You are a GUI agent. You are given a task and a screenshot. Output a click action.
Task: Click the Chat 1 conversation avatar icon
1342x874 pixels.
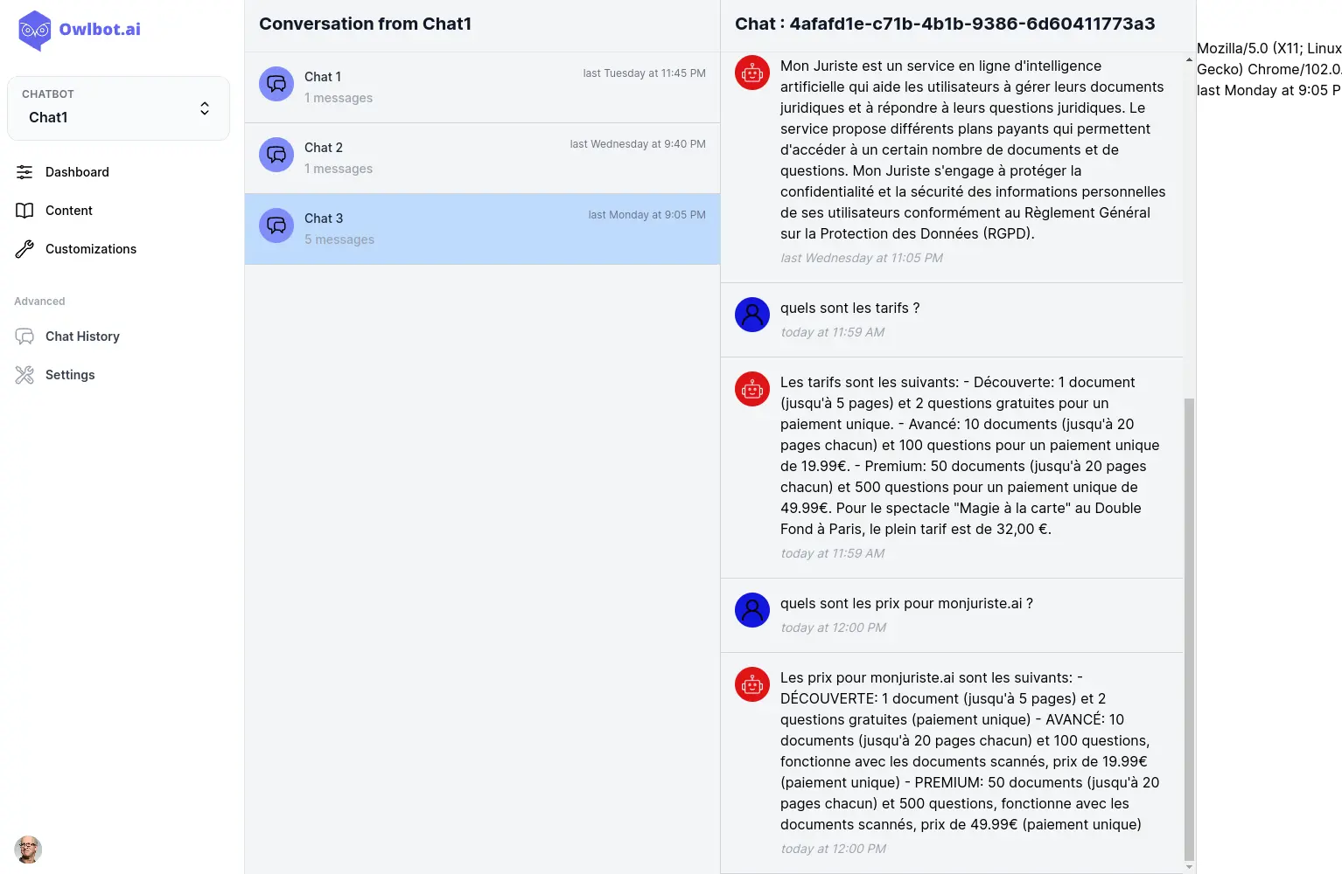tap(276, 84)
